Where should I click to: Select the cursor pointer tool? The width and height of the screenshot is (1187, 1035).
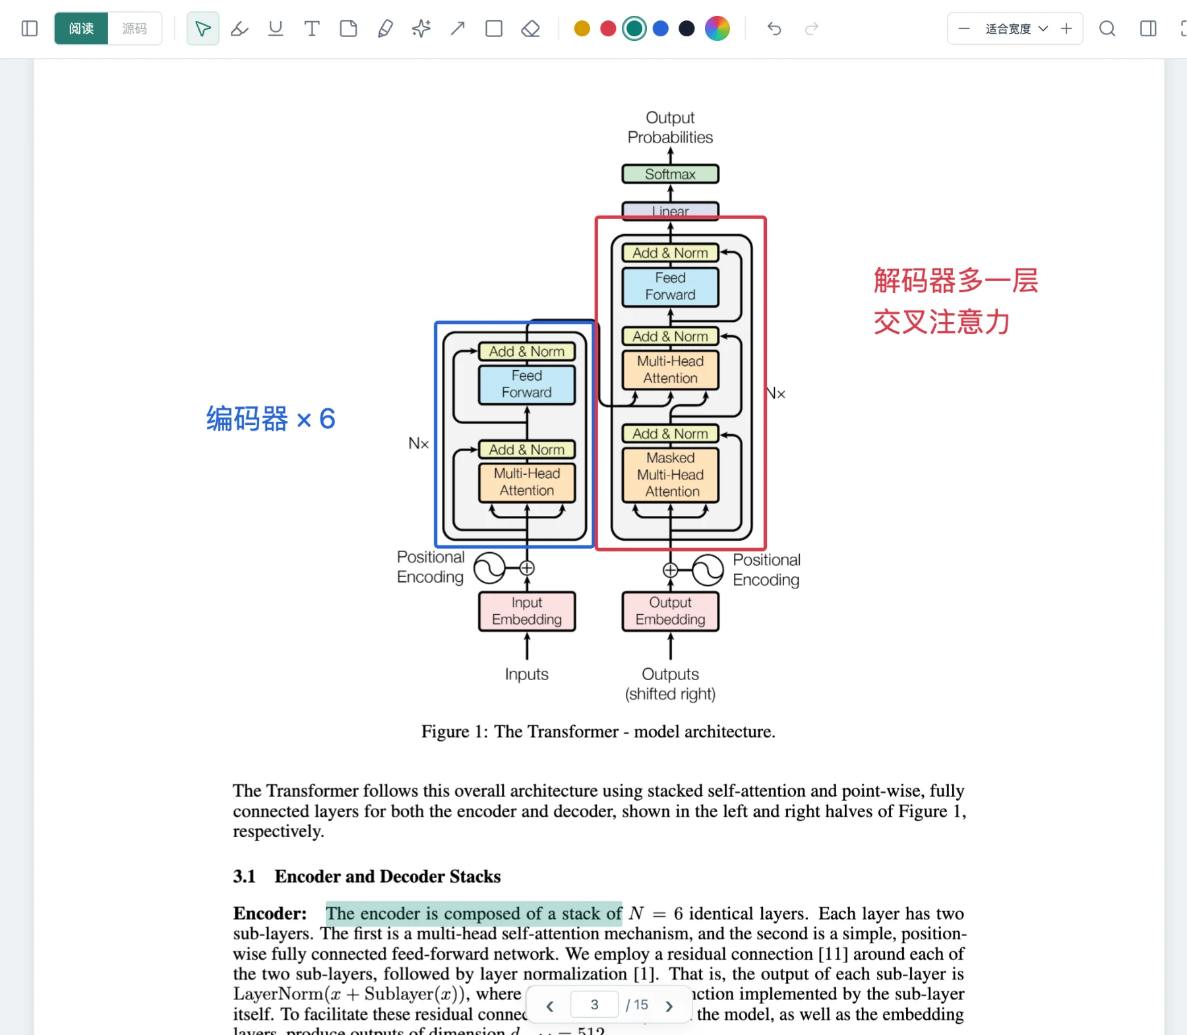pyautogui.click(x=202, y=28)
